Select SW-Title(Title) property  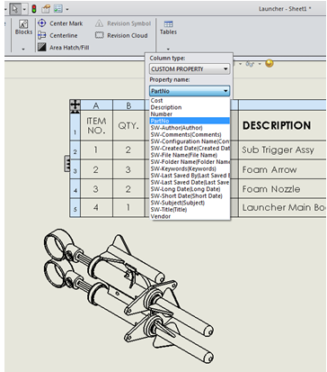(x=190, y=210)
